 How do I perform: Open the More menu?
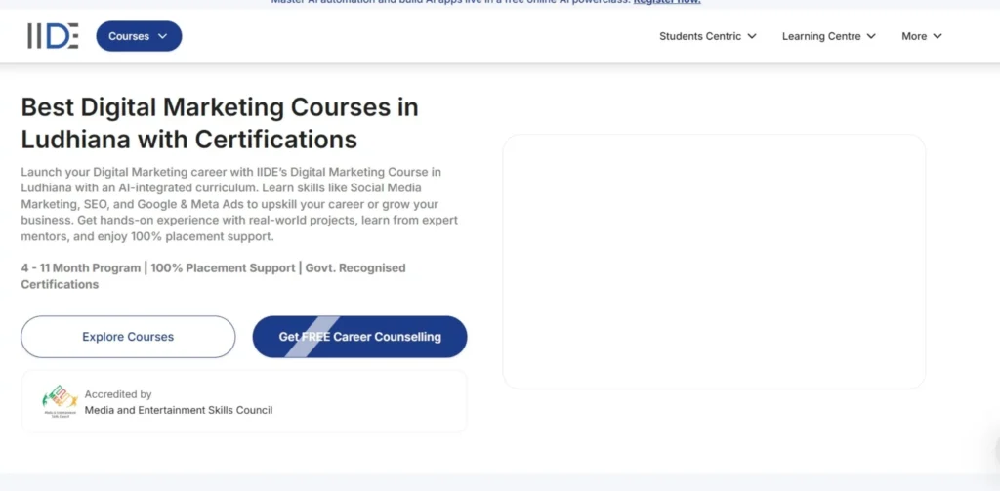[922, 36]
